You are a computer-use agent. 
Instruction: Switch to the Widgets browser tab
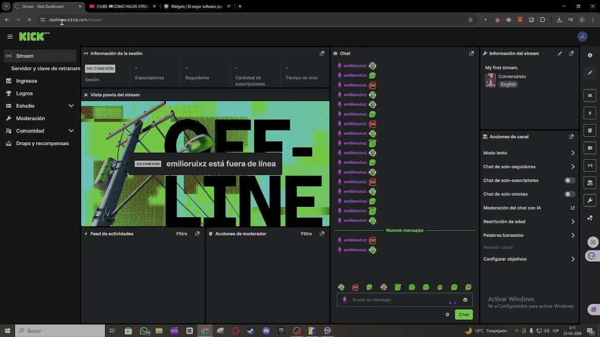point(197,7)
